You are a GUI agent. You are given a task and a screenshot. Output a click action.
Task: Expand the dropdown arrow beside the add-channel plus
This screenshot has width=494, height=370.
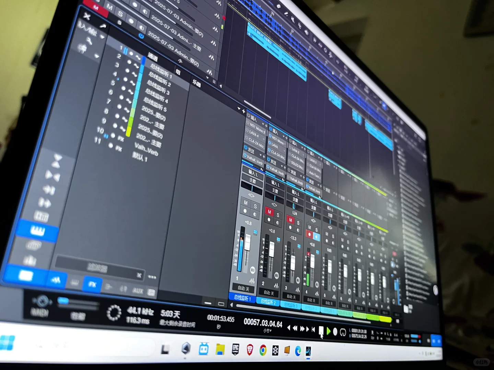(x=239, y=109)
